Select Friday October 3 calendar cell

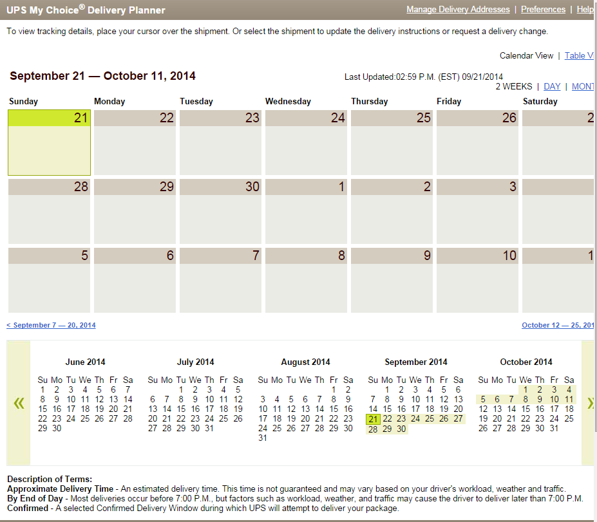point(477,212)
